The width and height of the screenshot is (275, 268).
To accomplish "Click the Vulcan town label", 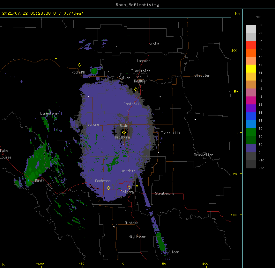I will [x=173, y=252].
